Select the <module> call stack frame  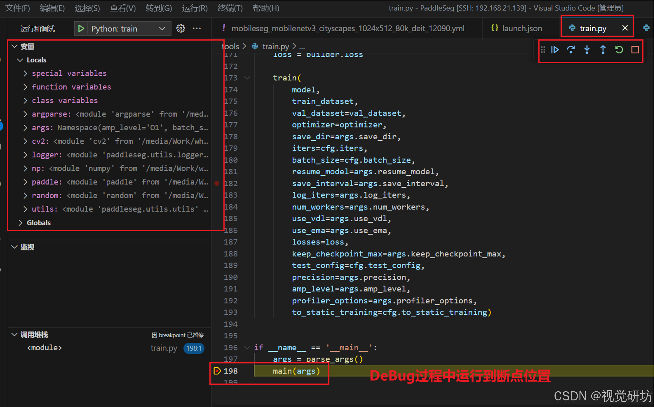click(x=44, y=348)
